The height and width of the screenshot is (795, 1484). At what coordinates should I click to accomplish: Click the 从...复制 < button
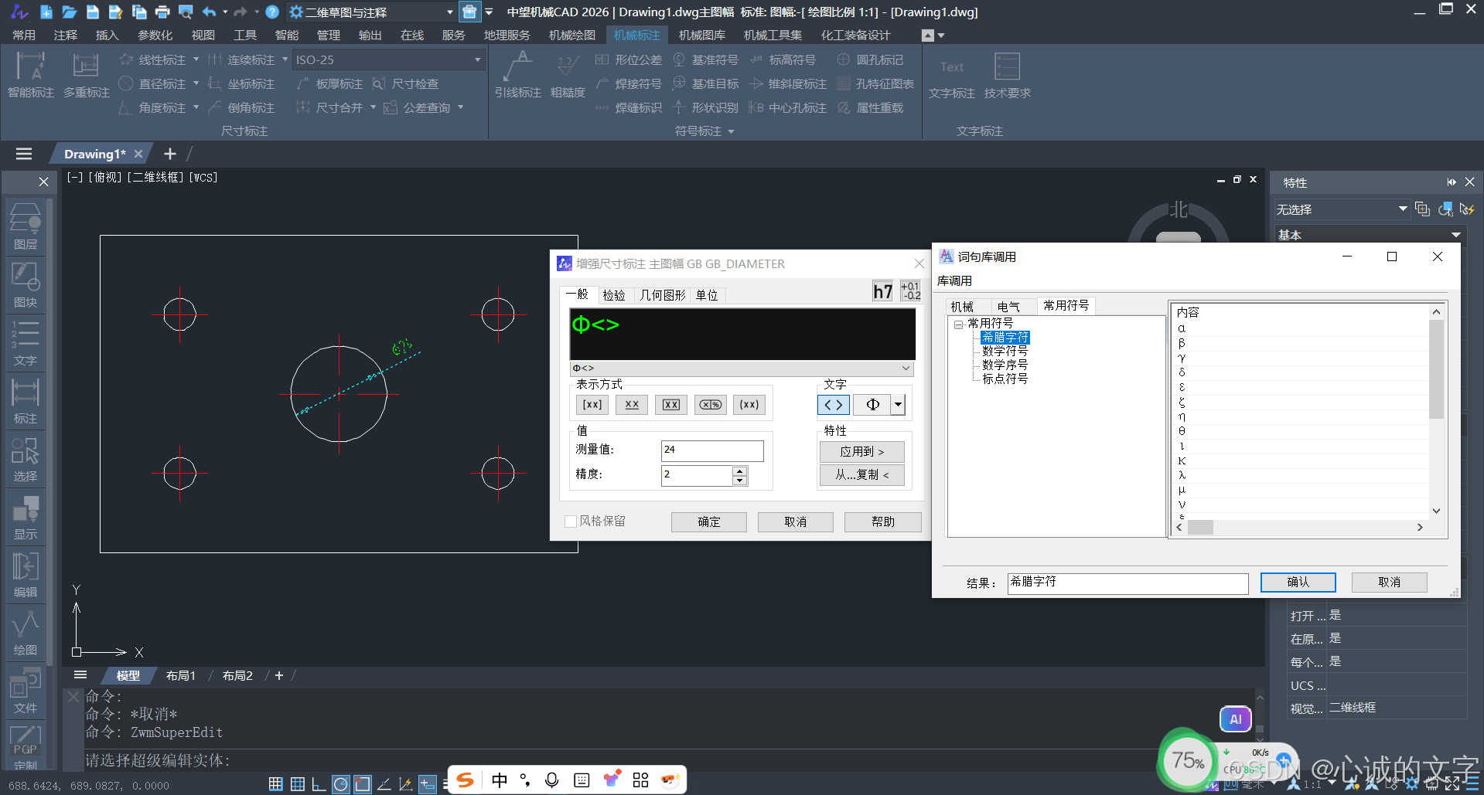click(862, 475)
